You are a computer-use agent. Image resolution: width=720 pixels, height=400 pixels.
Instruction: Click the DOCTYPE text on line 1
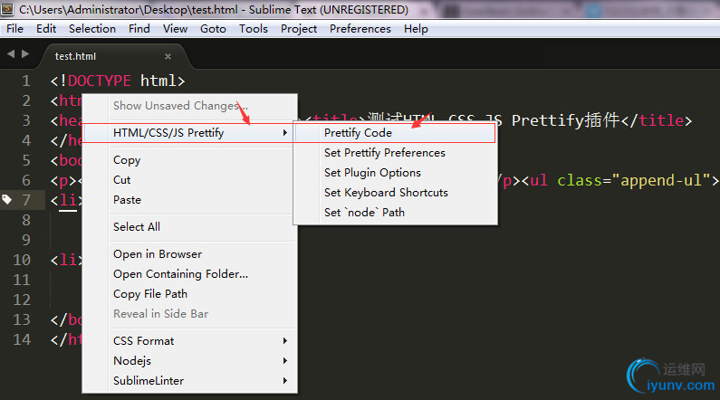click(100, 81)
